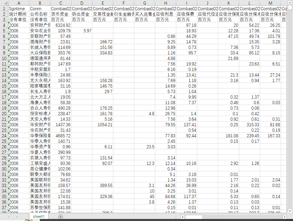Screen dimensions: 293x221
Task: Click cell with value 12.3
Action: [x=145, y=163]
